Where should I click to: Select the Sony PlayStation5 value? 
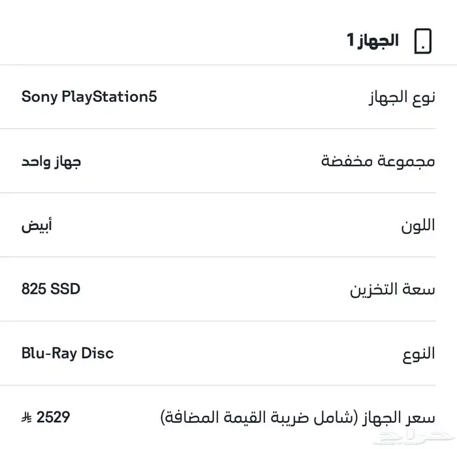89,97
